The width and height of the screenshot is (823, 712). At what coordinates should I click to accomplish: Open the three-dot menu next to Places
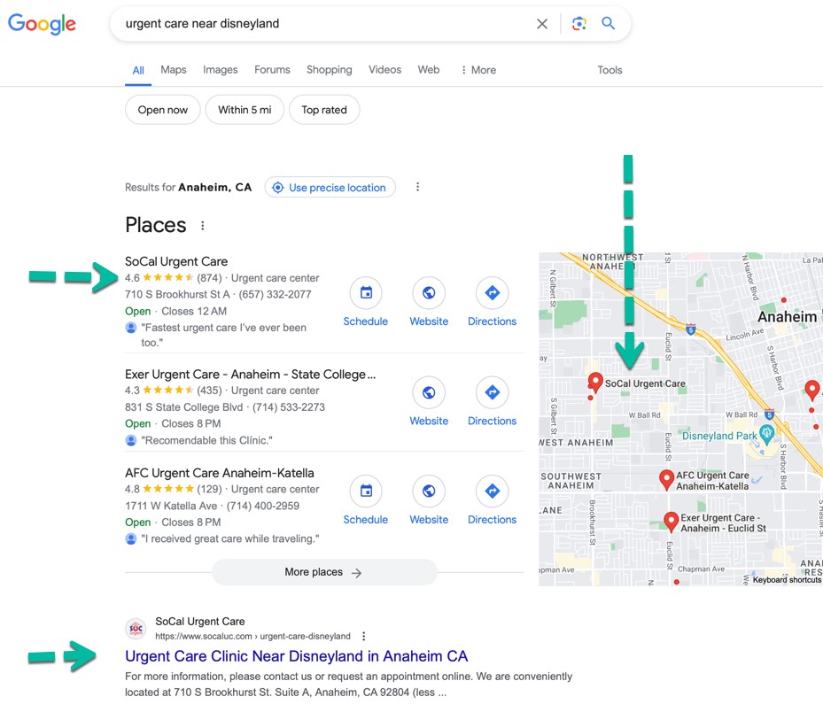tap(203, 226)
